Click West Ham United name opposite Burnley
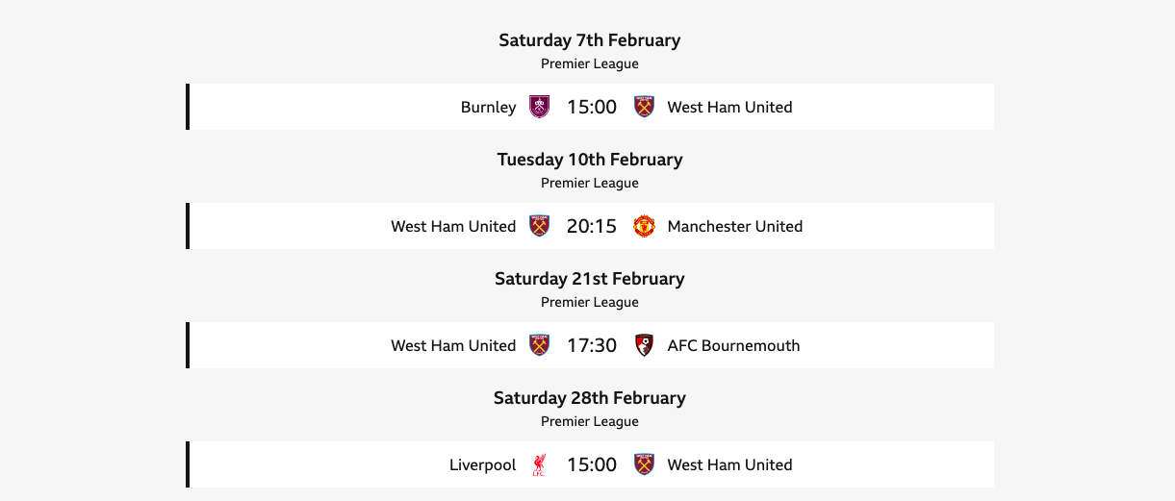The image size is (1175, 501). coord(729,107)
